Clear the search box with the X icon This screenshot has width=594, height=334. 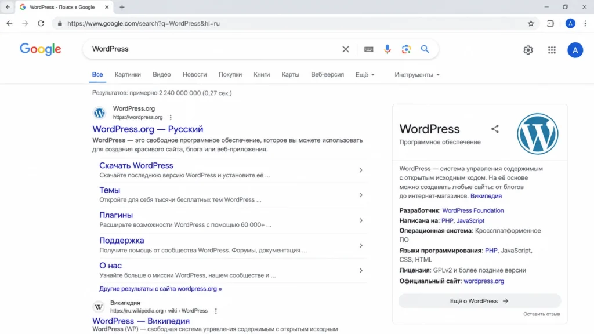346,49
